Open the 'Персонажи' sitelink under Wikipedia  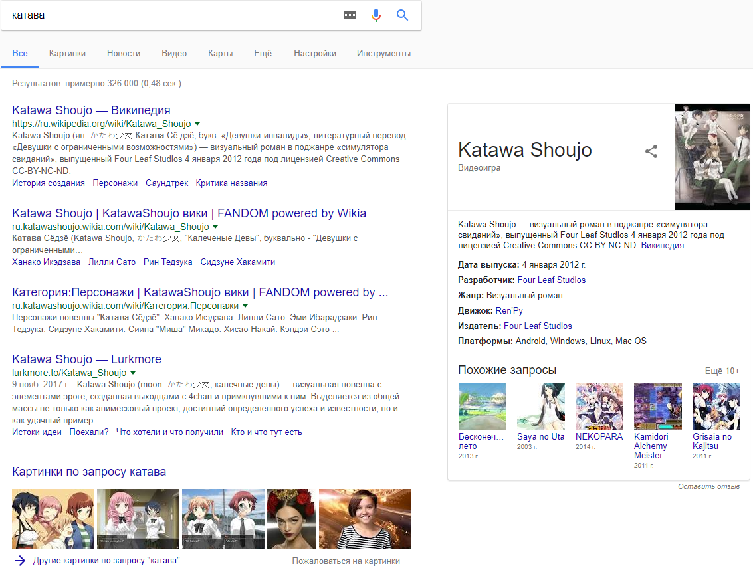[x=115, y=183]
